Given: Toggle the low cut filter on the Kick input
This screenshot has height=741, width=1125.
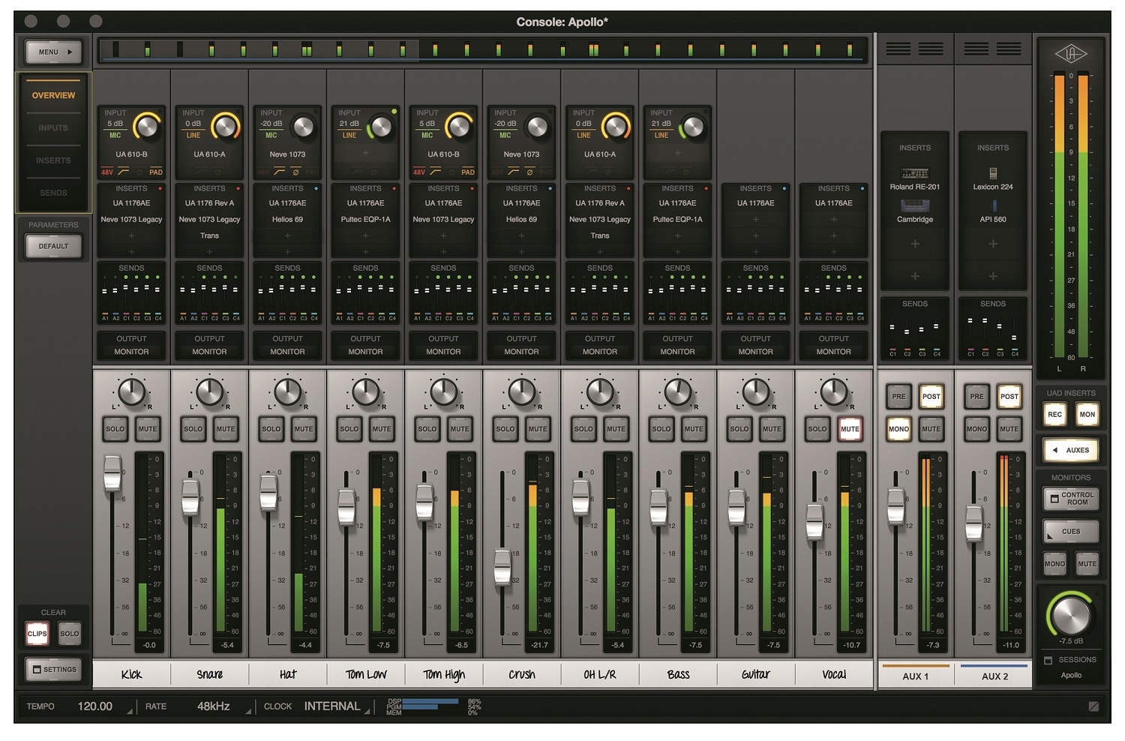Looking at the screenshot, I should tap(123, 172).
